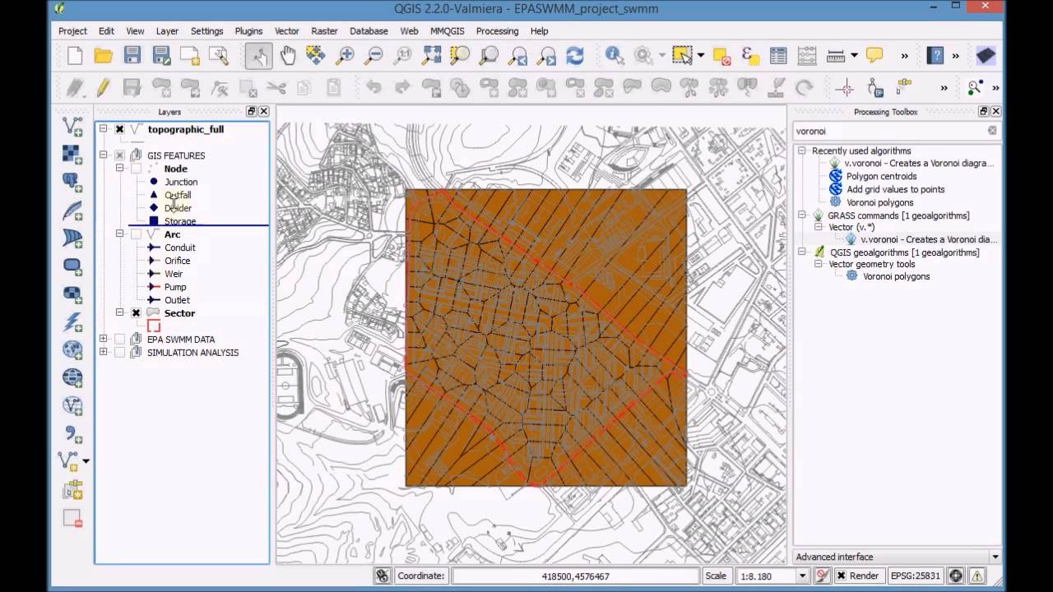
Task: Open the MMQGIS menu
Action: 447,31
